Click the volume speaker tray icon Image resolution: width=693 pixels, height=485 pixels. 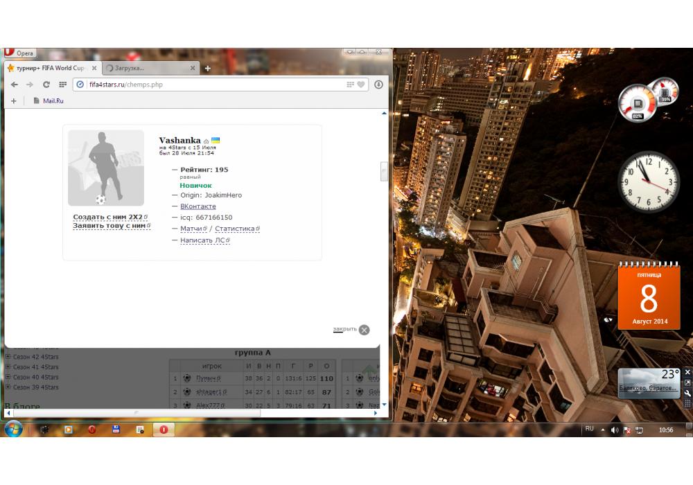click(615, 430)
